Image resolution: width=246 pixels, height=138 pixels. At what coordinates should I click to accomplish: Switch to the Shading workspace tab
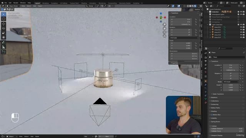pos(84,3)
